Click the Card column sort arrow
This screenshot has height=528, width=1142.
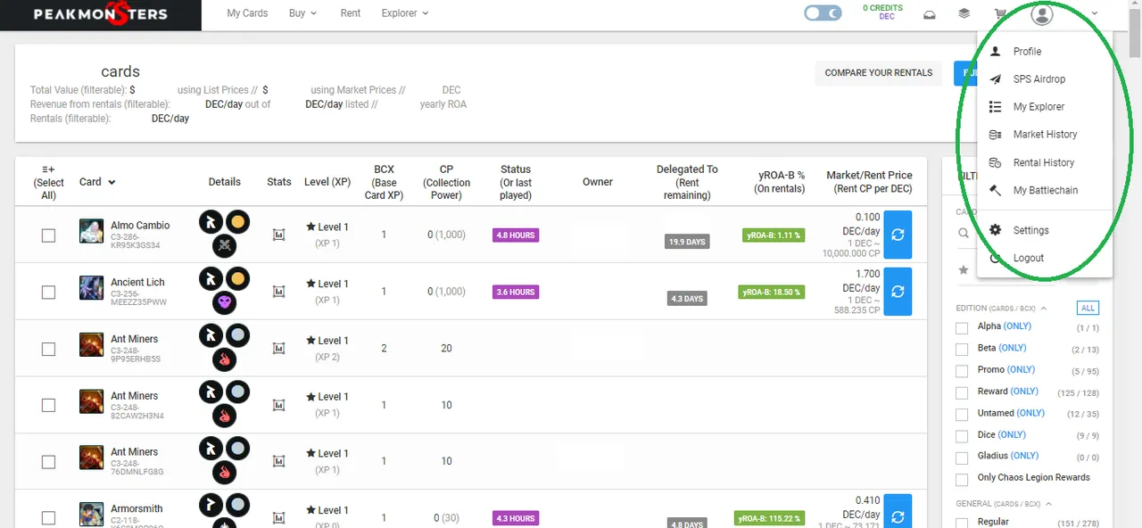(112, 182)
